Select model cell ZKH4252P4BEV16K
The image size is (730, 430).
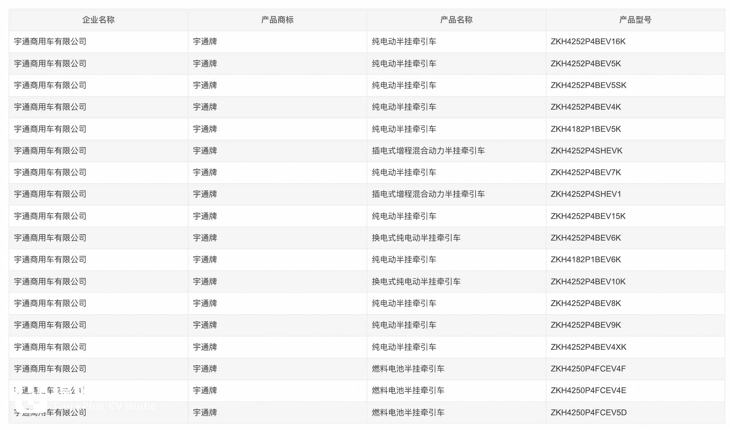click(588, 42)
